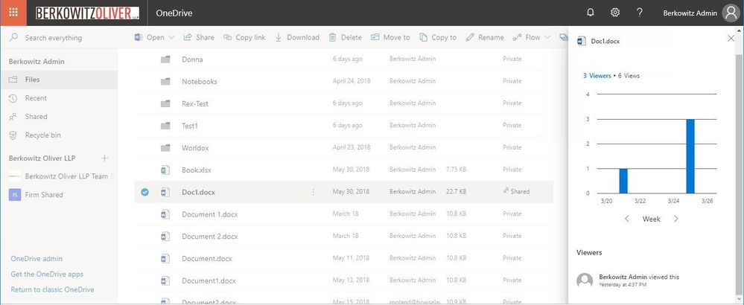744x305 pixels.
Task: Open Document 2.docx
Action: pos(210,237)
